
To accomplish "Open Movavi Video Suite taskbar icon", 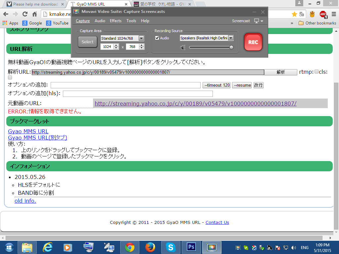I will pos(212,247).
